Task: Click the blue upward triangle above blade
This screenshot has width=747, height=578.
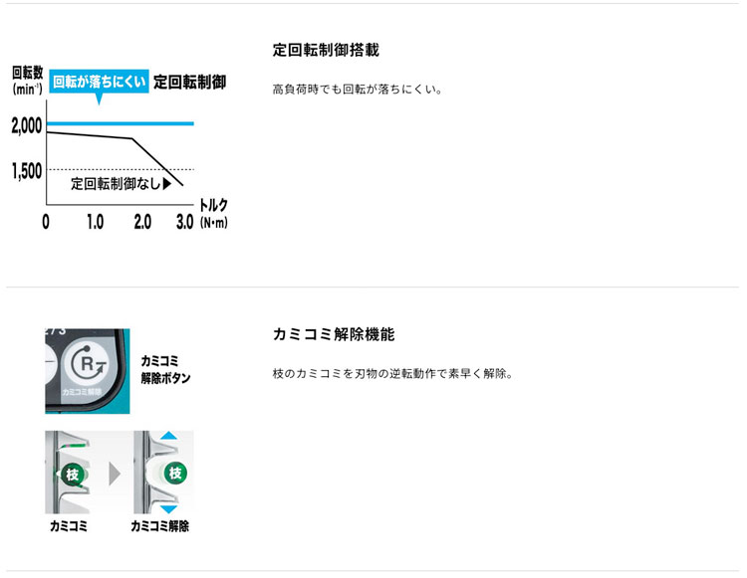Action: pos(168,436)
